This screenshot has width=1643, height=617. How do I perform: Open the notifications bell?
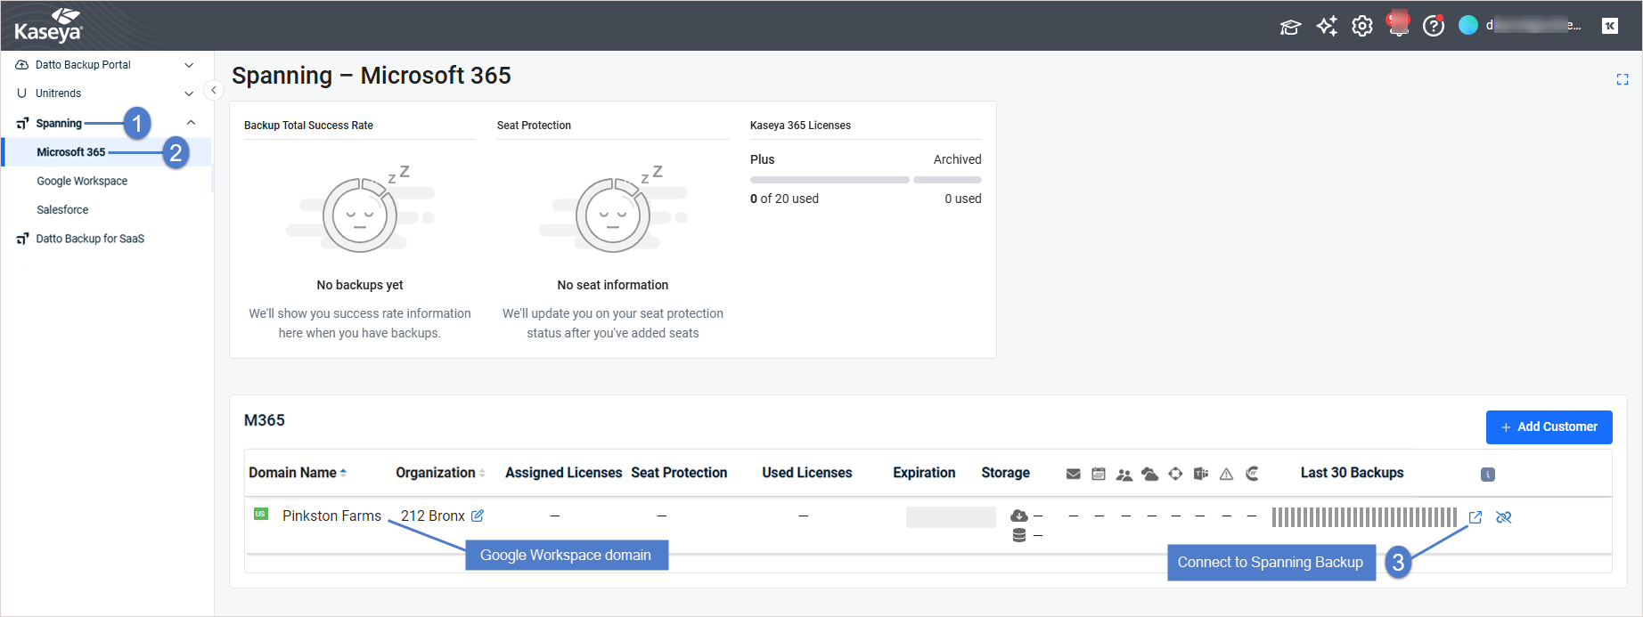pos(1399,25)
